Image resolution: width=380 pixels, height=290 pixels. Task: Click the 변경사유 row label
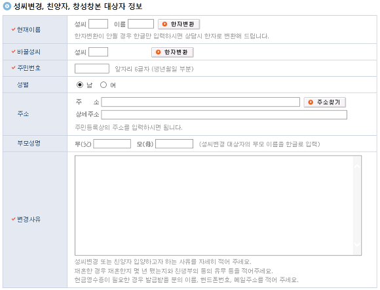[29, 220]
